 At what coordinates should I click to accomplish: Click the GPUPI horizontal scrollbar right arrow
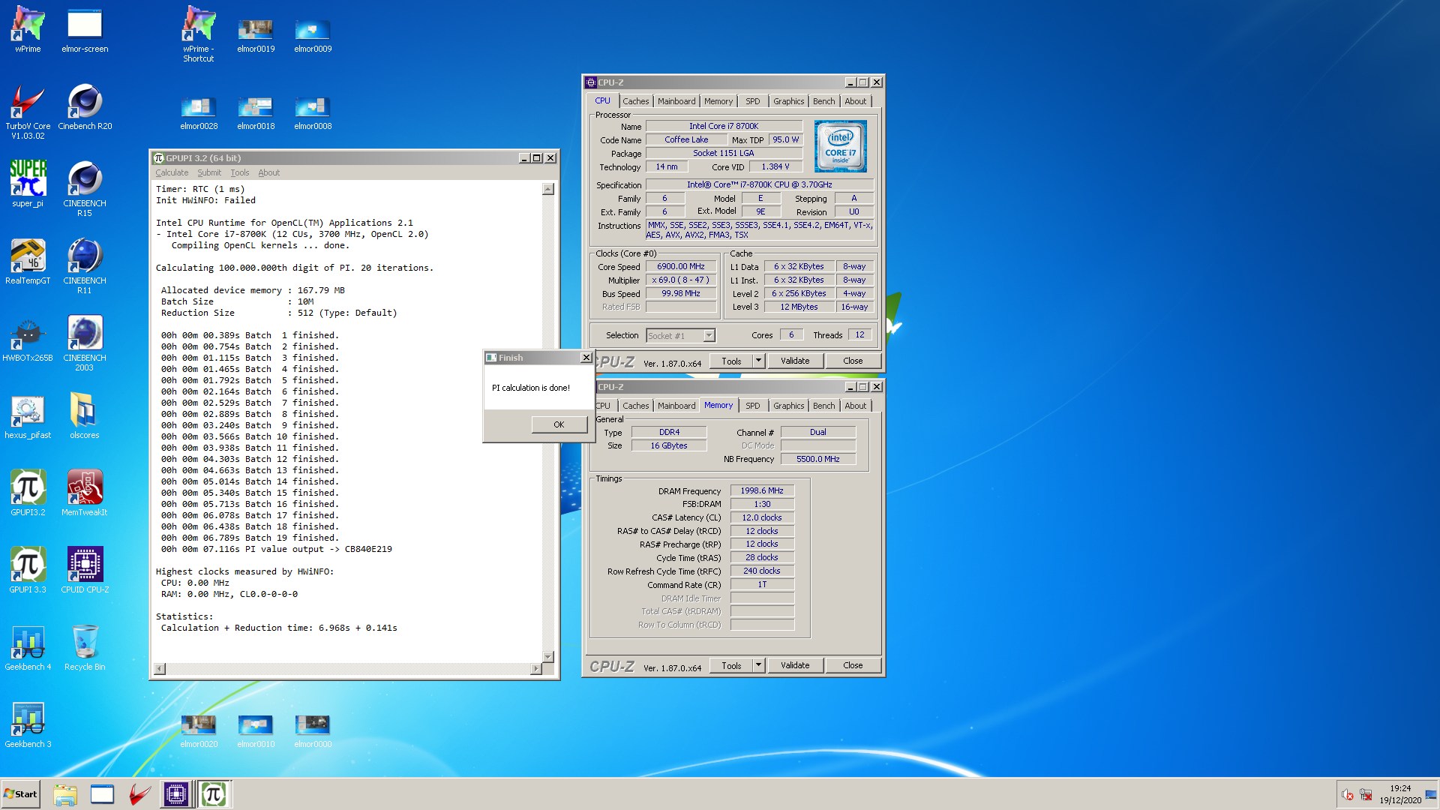tap(535, 668)
